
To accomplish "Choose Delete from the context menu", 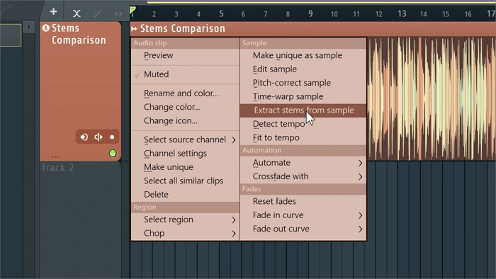I will tap(185, 194).
